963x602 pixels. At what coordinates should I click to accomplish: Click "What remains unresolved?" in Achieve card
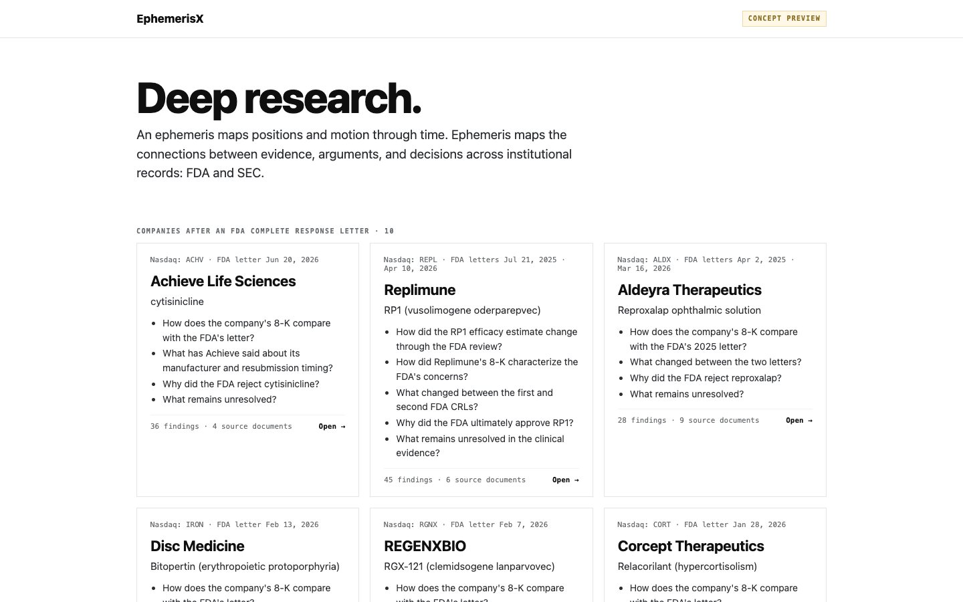[219, 400]
